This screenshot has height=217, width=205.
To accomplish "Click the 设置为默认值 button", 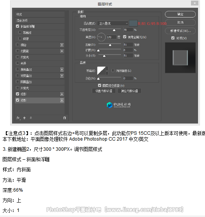I will [104, 91].
